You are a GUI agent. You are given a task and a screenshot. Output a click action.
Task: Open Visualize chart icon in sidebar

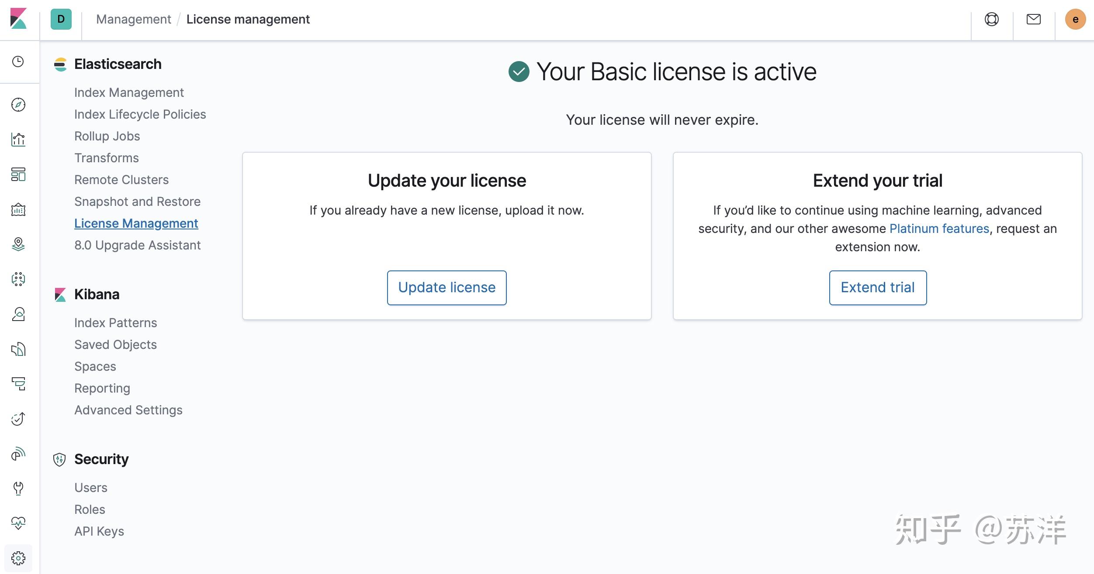click(18, 140)
